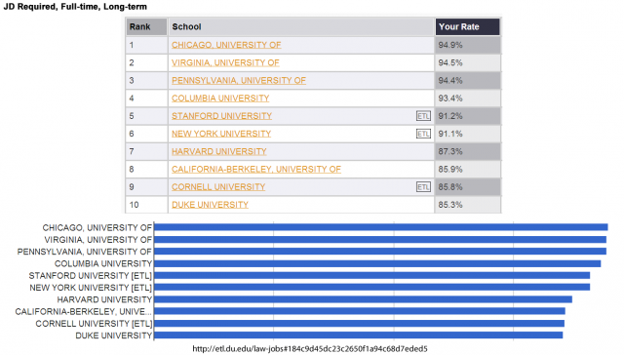Open the Duke University link
Image resolution: width=624 pixels, height=355 pixels.
click(x=210, y=205)
